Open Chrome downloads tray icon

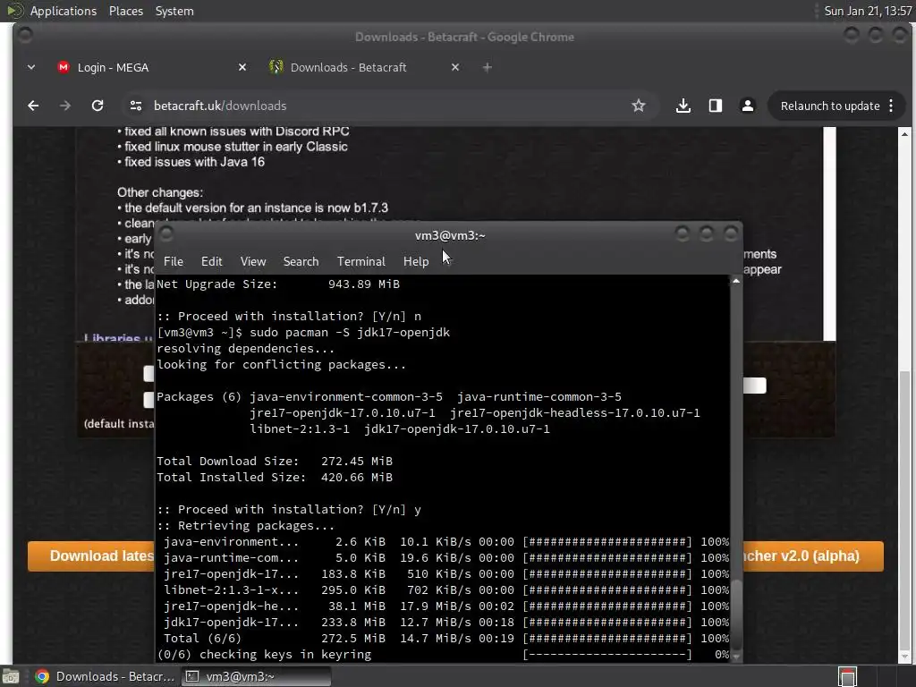(683, 106)
